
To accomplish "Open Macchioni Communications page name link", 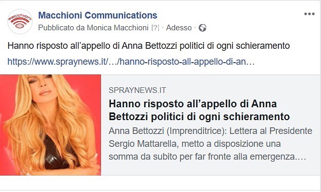I will [97, 15].
